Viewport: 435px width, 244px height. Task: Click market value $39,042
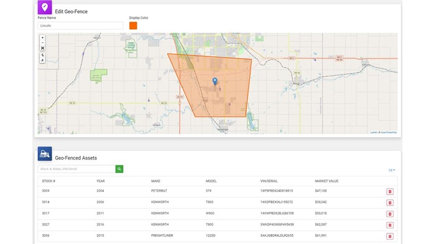(321, 202)
